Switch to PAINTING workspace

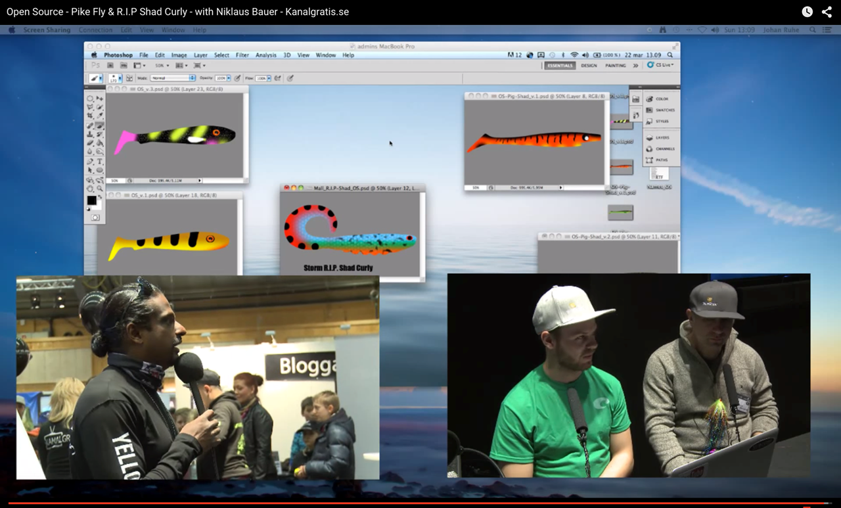(x=616, y=66)
